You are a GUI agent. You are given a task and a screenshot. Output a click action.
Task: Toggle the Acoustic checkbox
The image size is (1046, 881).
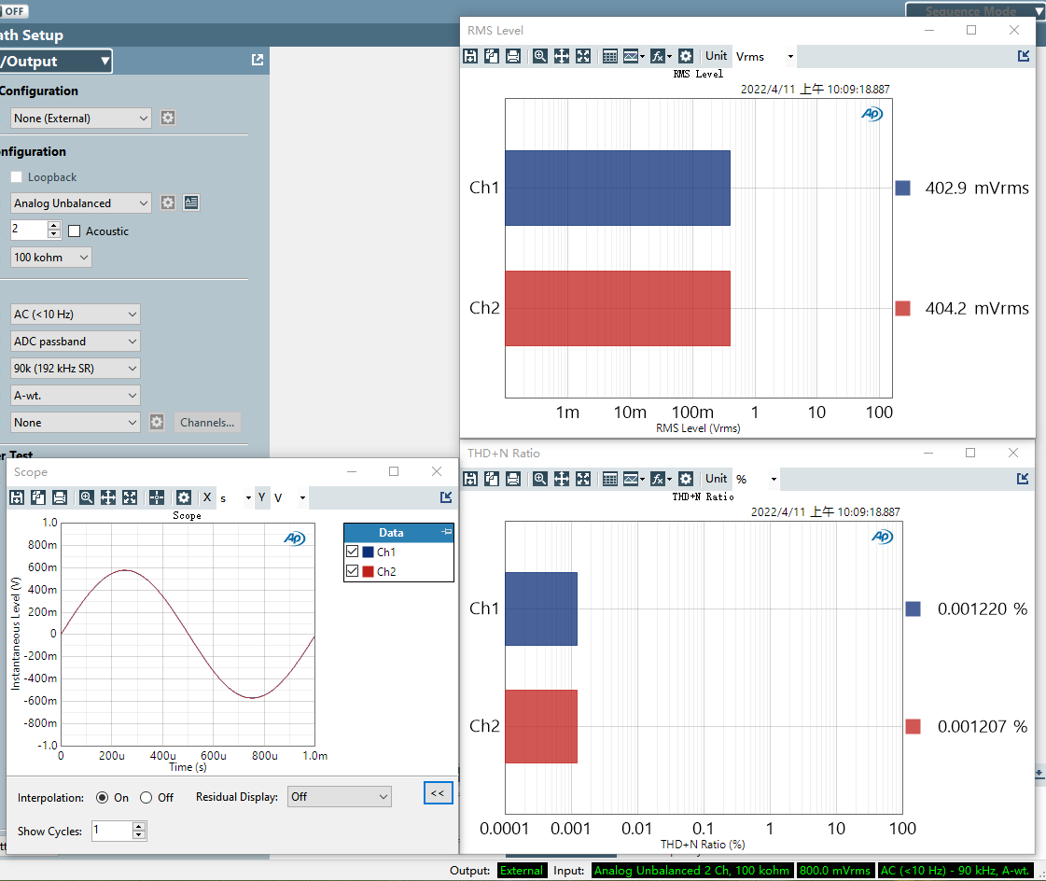[x=75, y=231]
